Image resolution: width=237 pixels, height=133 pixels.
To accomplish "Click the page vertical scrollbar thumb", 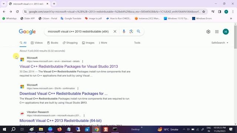I will click(236, 37).
